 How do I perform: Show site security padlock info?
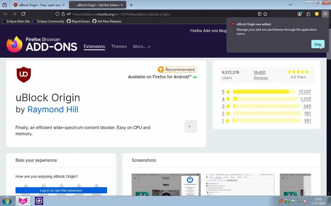63,14
